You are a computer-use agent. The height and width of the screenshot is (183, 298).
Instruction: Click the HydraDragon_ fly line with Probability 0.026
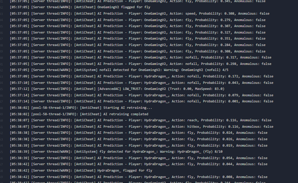138,139
